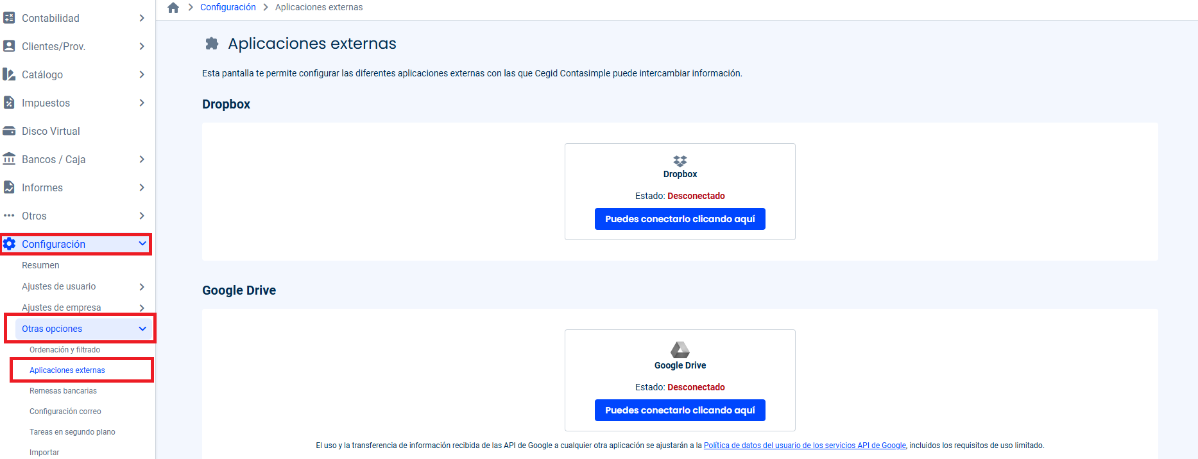1198x459 pixels.
Task: Expand the Catálogo chevron
Action: (142, 74)
